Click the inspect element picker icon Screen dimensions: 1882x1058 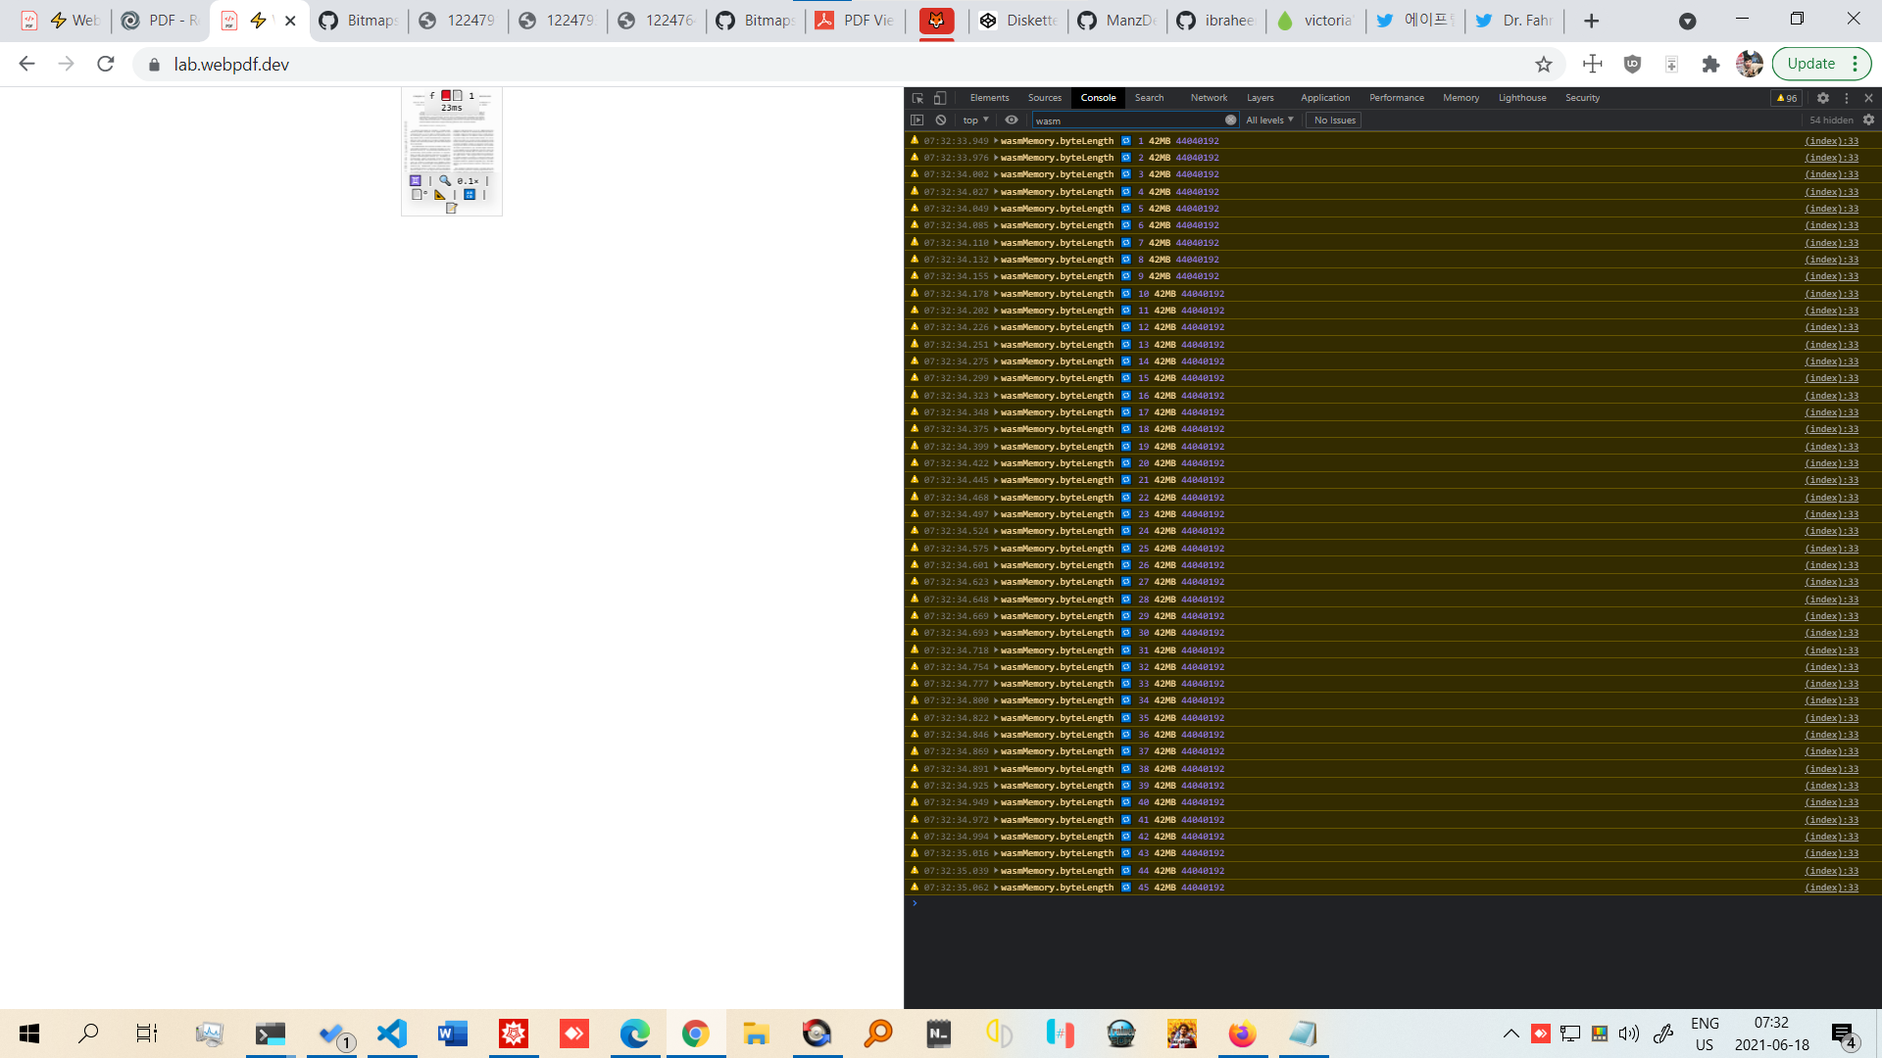click(x=917, y=98)
